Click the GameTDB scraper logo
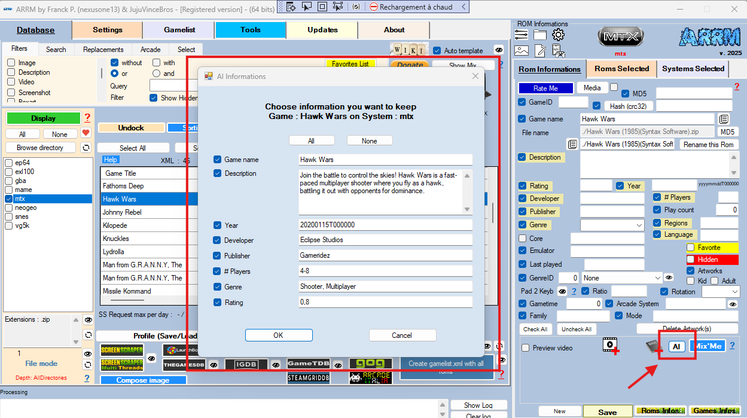Viewport: 747px width, 418px height. [309, 364]
